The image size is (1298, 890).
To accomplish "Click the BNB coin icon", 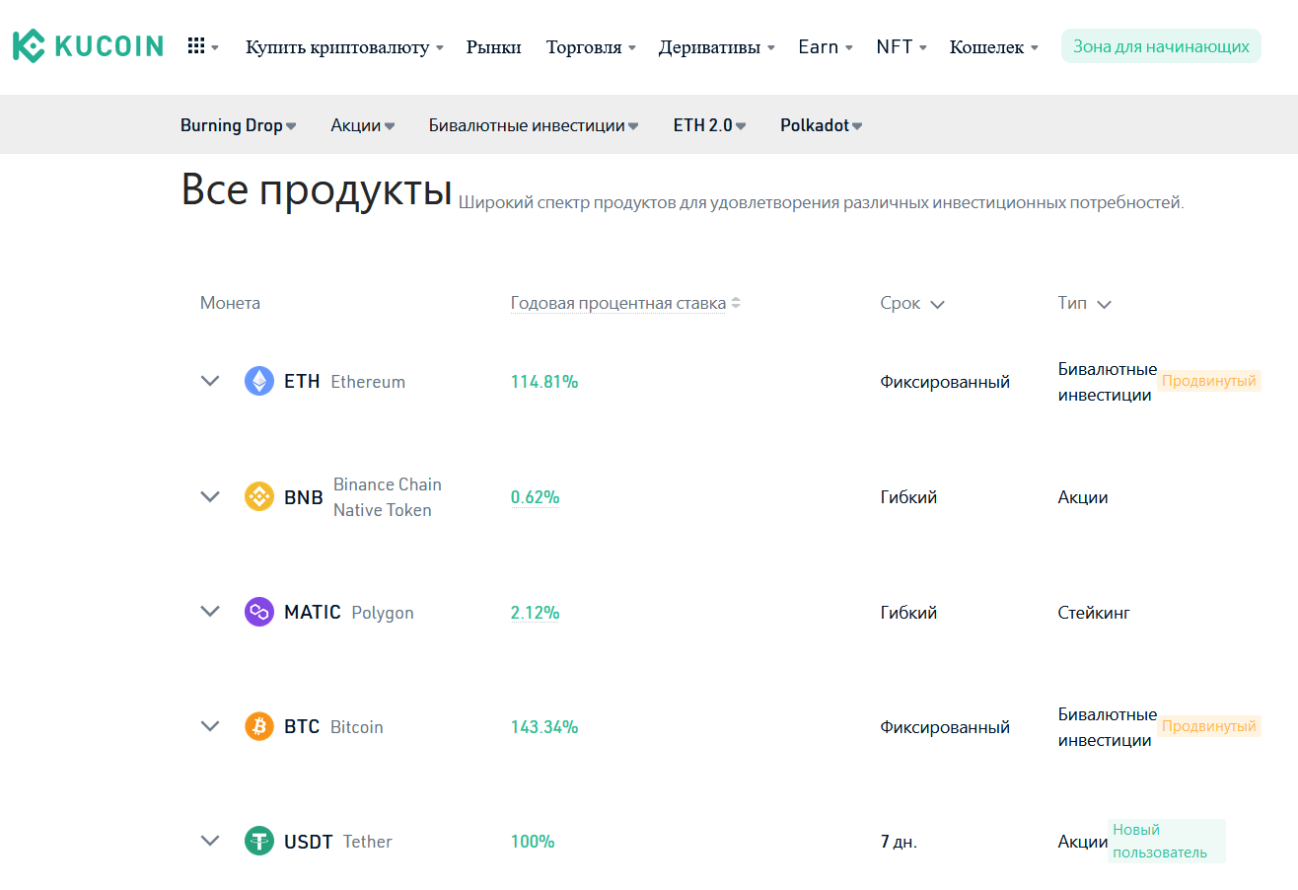I will tap(259, 496).
